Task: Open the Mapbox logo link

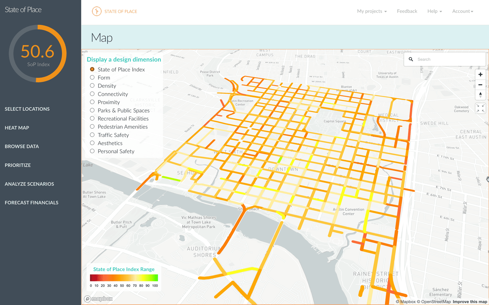Action: tap(98, 299)
